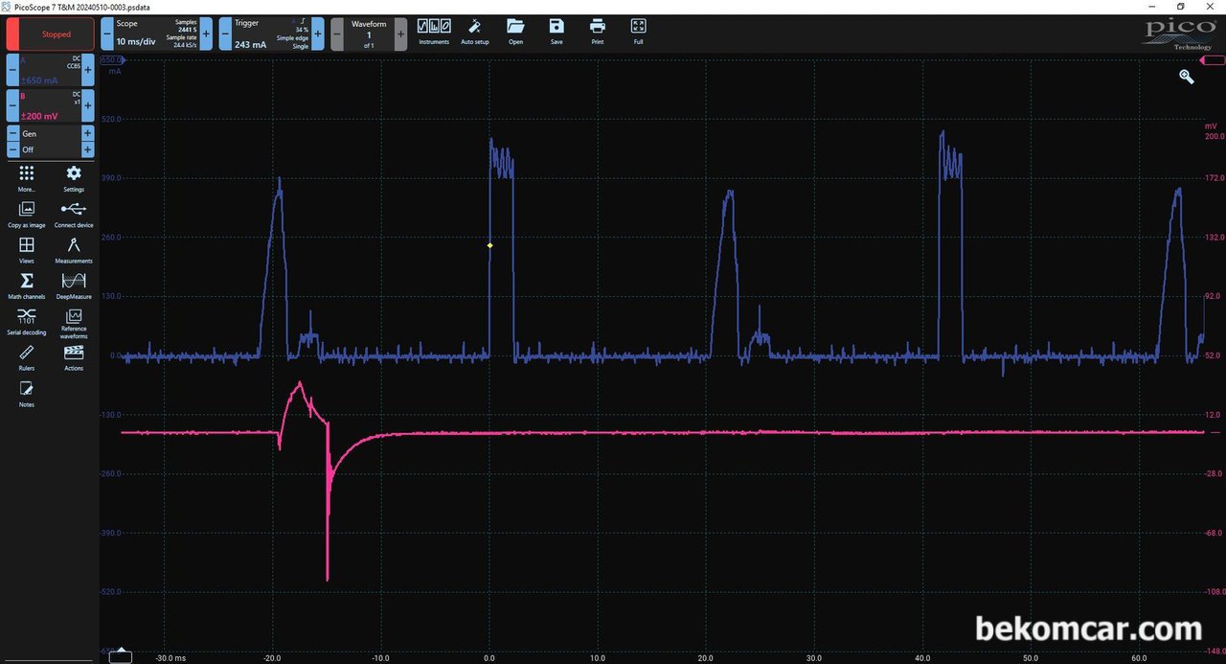Screen dimensions: 1226x664
Task: Click the -20.0 time axis label
Action: coord(273,658)
